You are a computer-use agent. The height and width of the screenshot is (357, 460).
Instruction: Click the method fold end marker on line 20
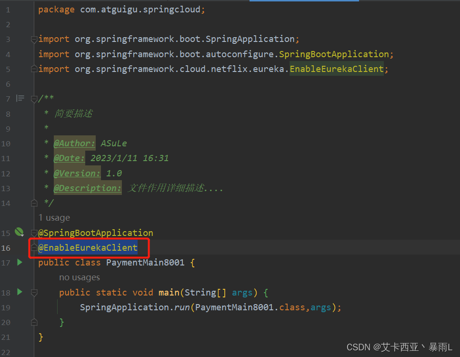click(x=34, y=322)
